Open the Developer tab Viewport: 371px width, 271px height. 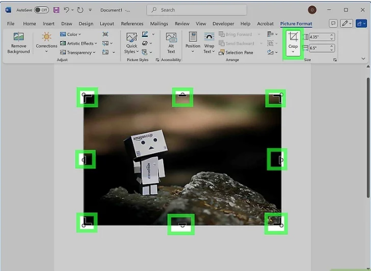click(x=223, y=24)
